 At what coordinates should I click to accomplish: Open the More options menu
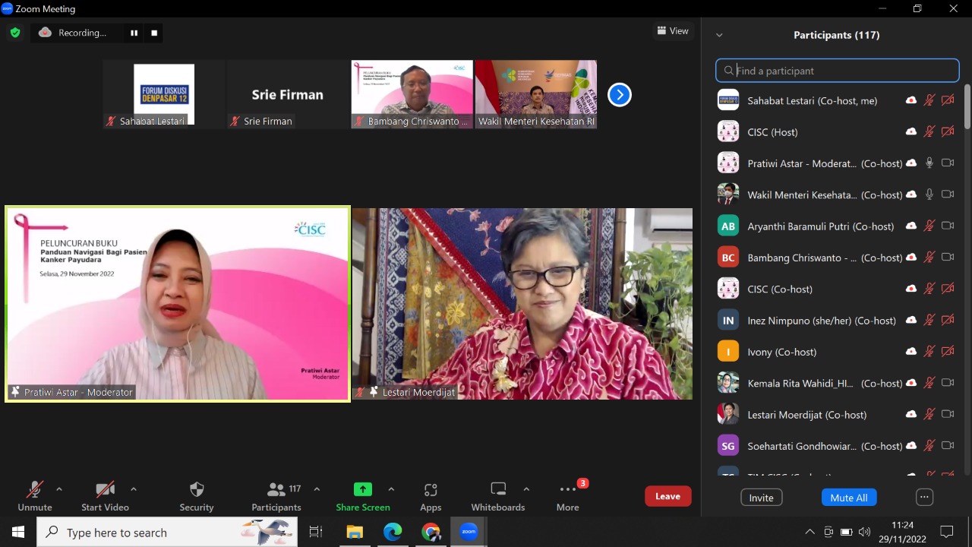pyautogui.click(x=567, y=496)
